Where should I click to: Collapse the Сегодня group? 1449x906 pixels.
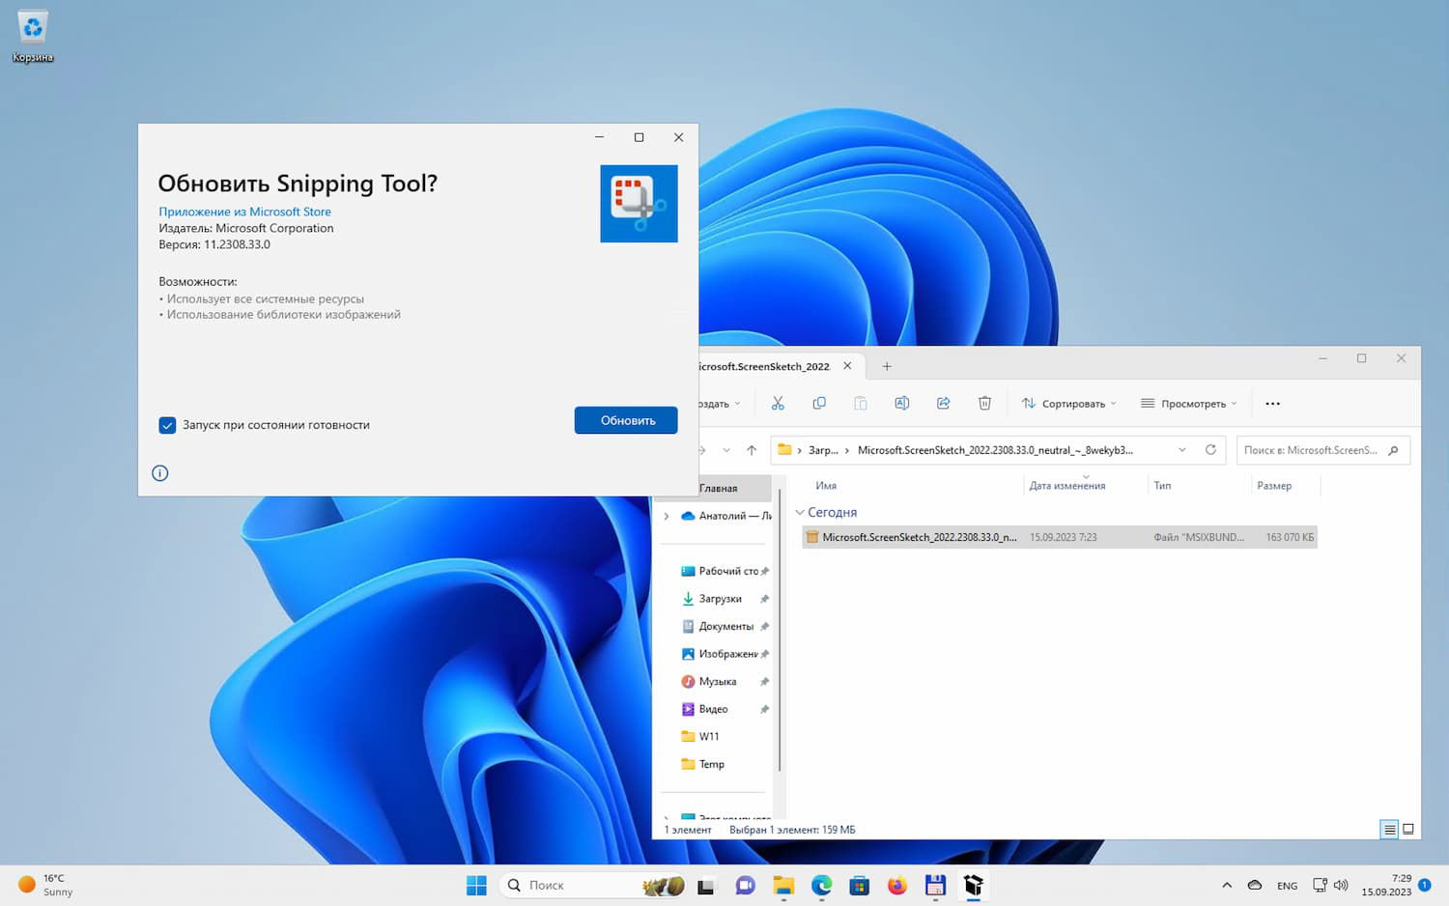pyautogui.click(x=799, y=513)
